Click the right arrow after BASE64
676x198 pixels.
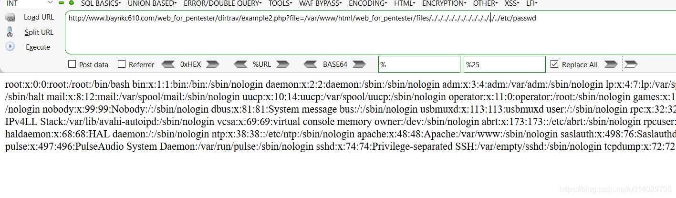[359, 64]
